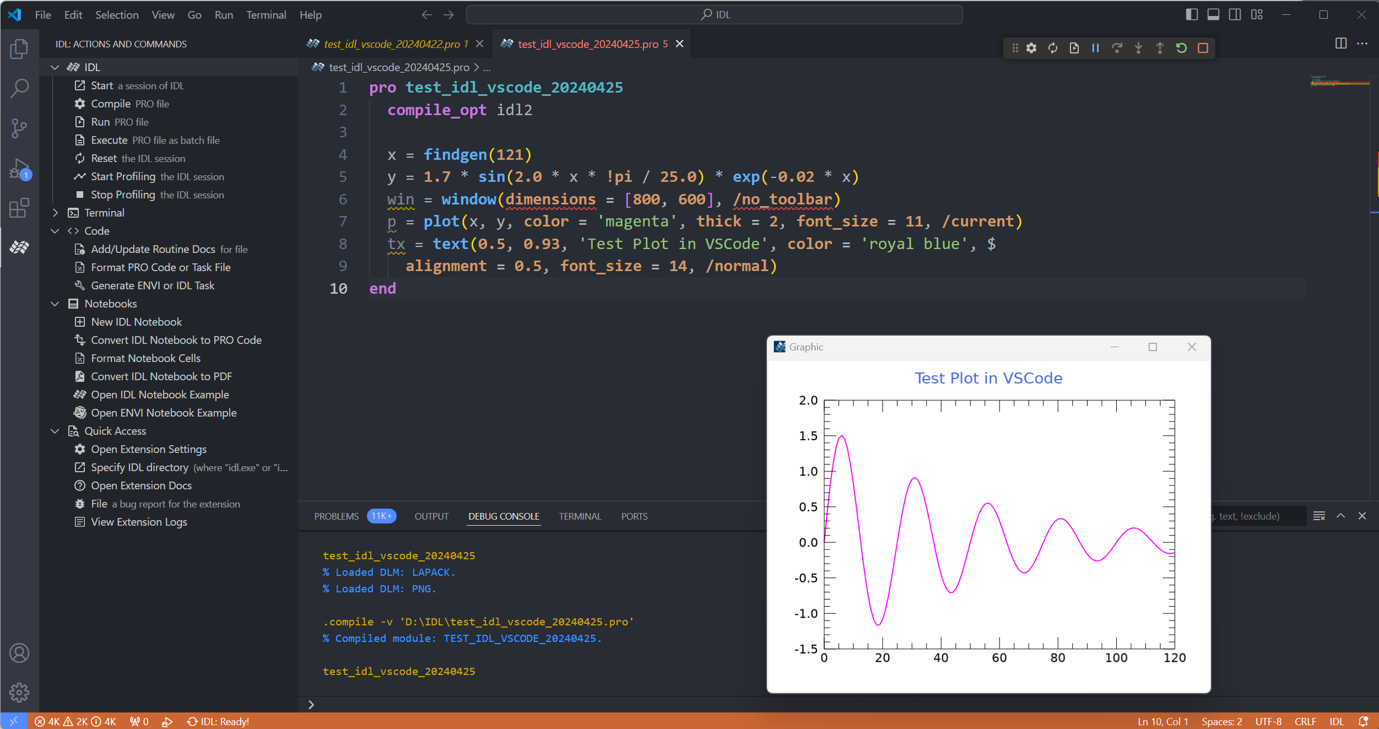Image resolution: width=1379 pixels, height=729 pixels.
Task: Toggle the primary side bar layout button
Action: 1192,15
